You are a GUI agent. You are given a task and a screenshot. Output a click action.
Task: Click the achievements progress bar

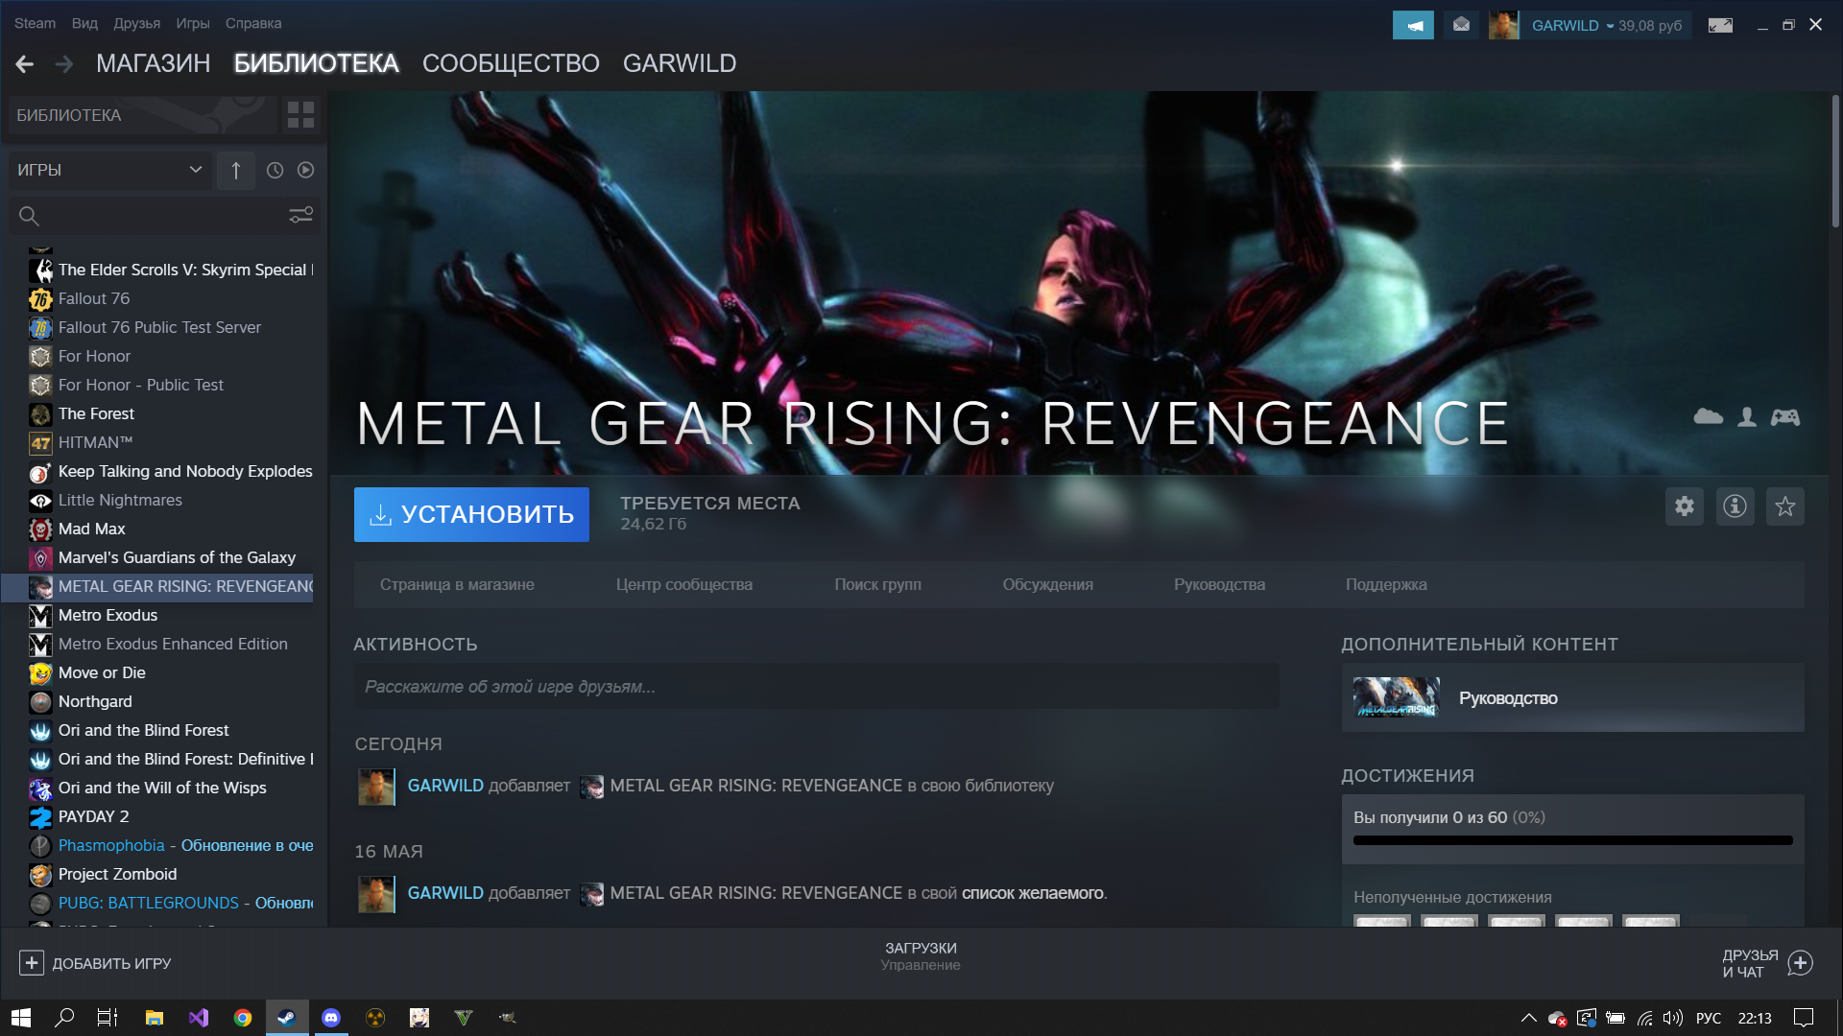[1572, 840]
